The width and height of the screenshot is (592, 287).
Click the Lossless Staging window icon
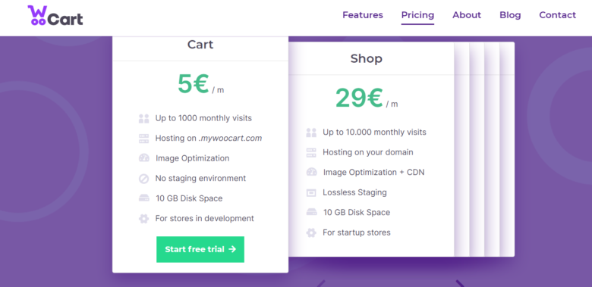click(311, 193)
